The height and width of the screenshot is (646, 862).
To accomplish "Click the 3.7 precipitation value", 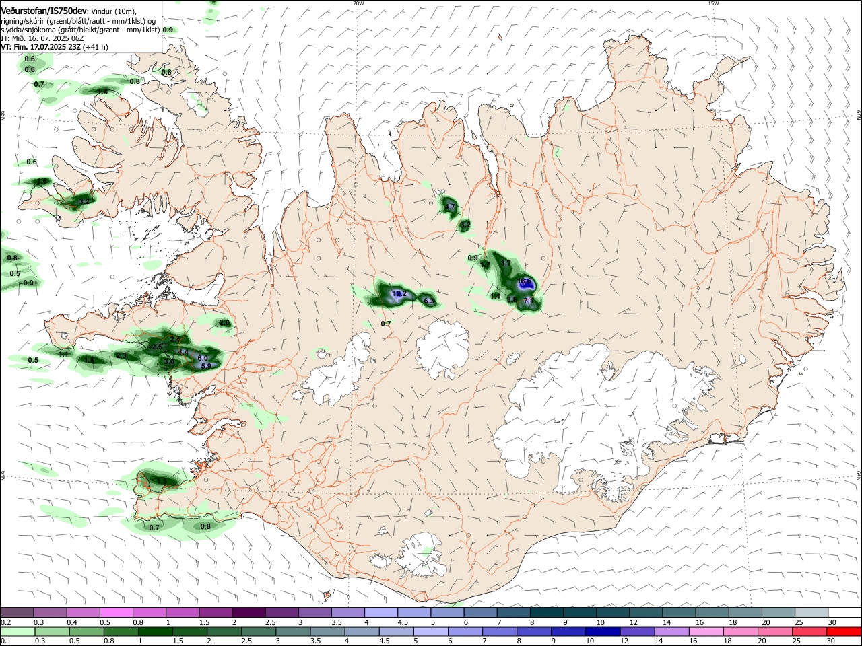I will [x=506, y=263].
